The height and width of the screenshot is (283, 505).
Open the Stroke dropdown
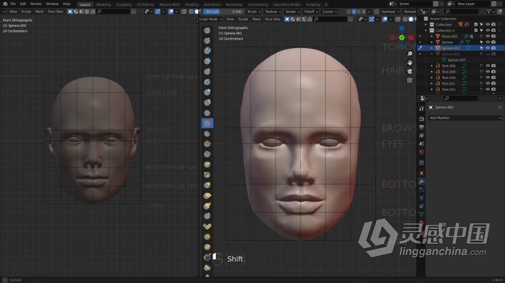292,12
